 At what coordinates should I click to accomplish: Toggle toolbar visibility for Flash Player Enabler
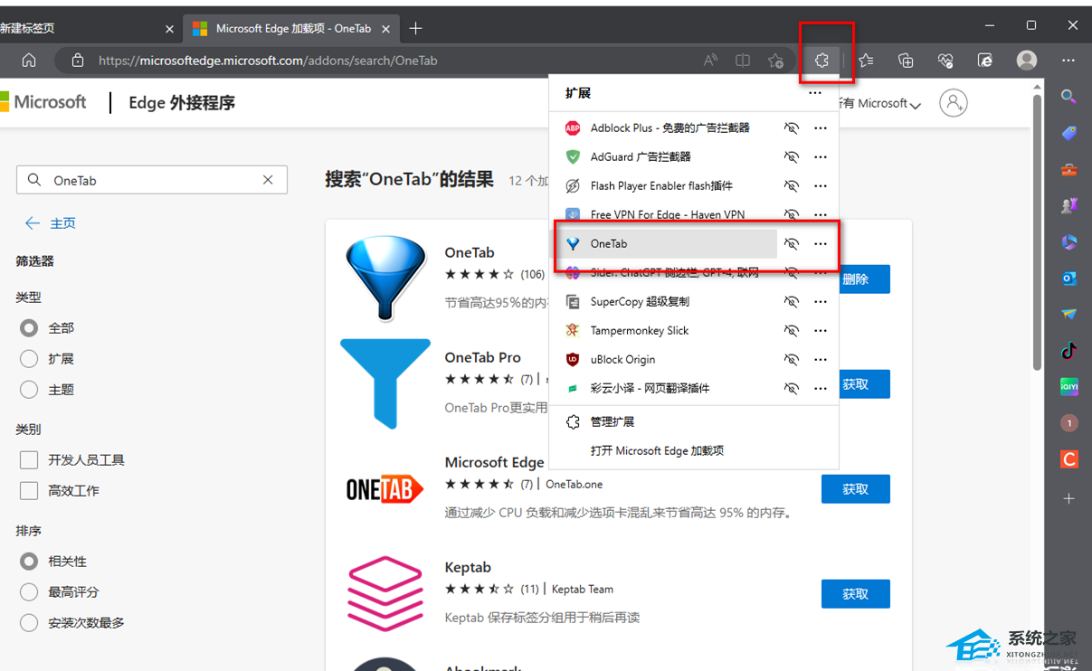[x=792, y=185]
